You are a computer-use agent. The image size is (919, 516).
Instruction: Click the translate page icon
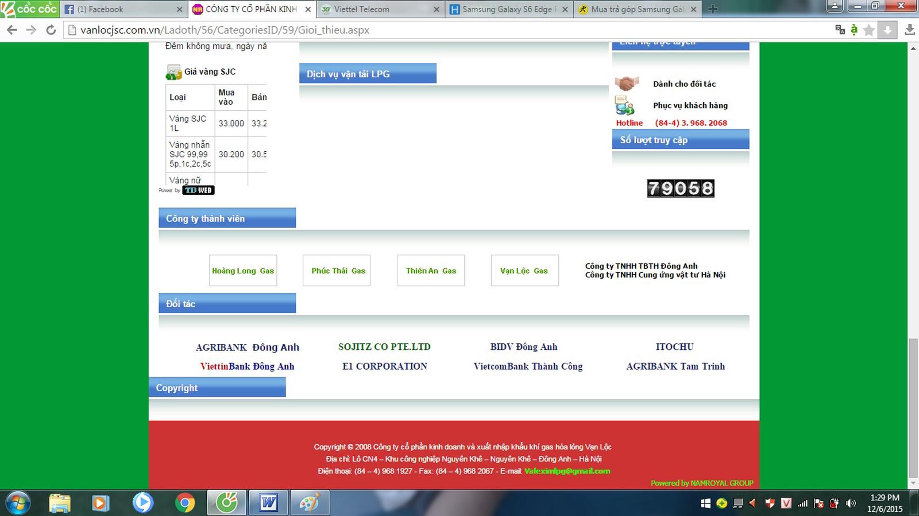[x=840, y=30]
